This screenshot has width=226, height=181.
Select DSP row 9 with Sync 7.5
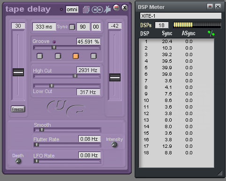click(176, 94)
